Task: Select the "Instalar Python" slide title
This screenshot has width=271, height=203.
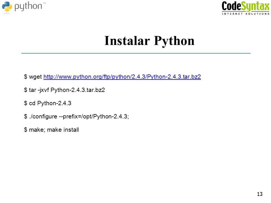Action: [149, 41]
